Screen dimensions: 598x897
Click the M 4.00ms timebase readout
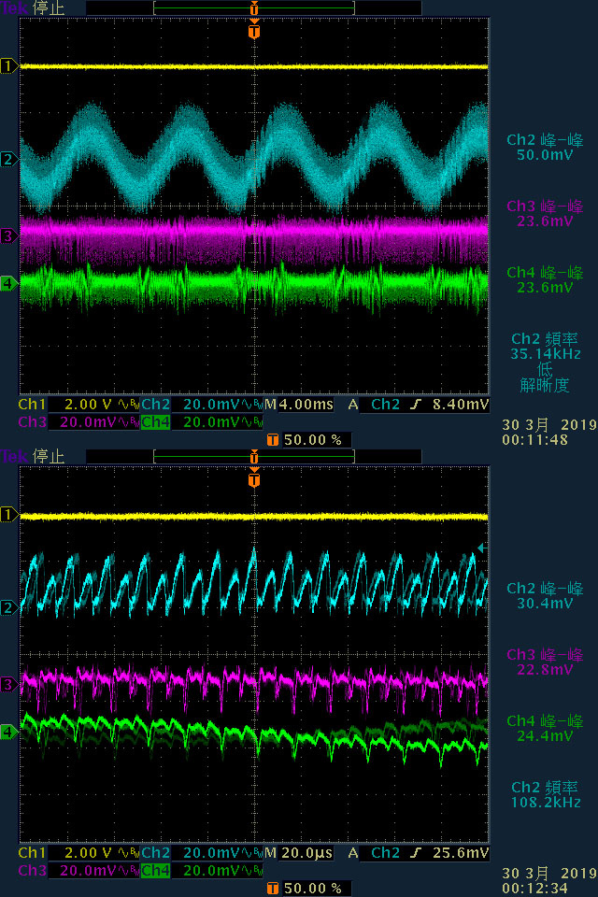click(299, 405)
